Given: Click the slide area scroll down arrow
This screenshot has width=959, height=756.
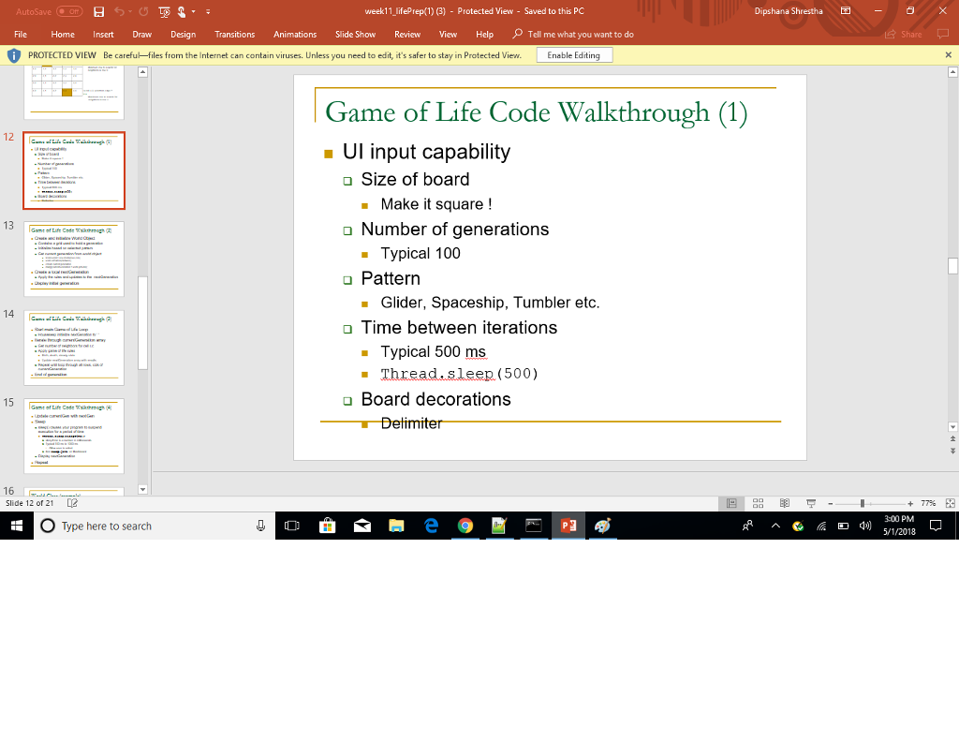Looking at the screenshot, I should (x=952, y=427).
